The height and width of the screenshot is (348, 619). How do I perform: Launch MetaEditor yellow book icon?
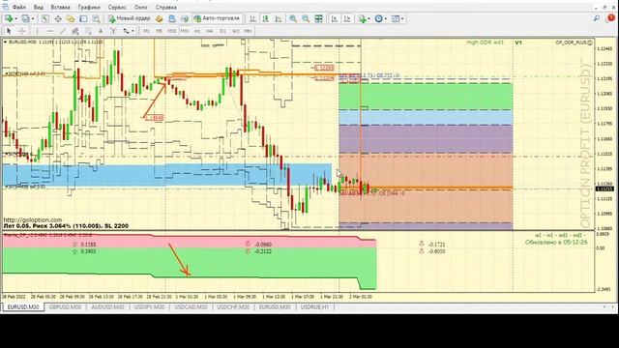tap(160, 18)
